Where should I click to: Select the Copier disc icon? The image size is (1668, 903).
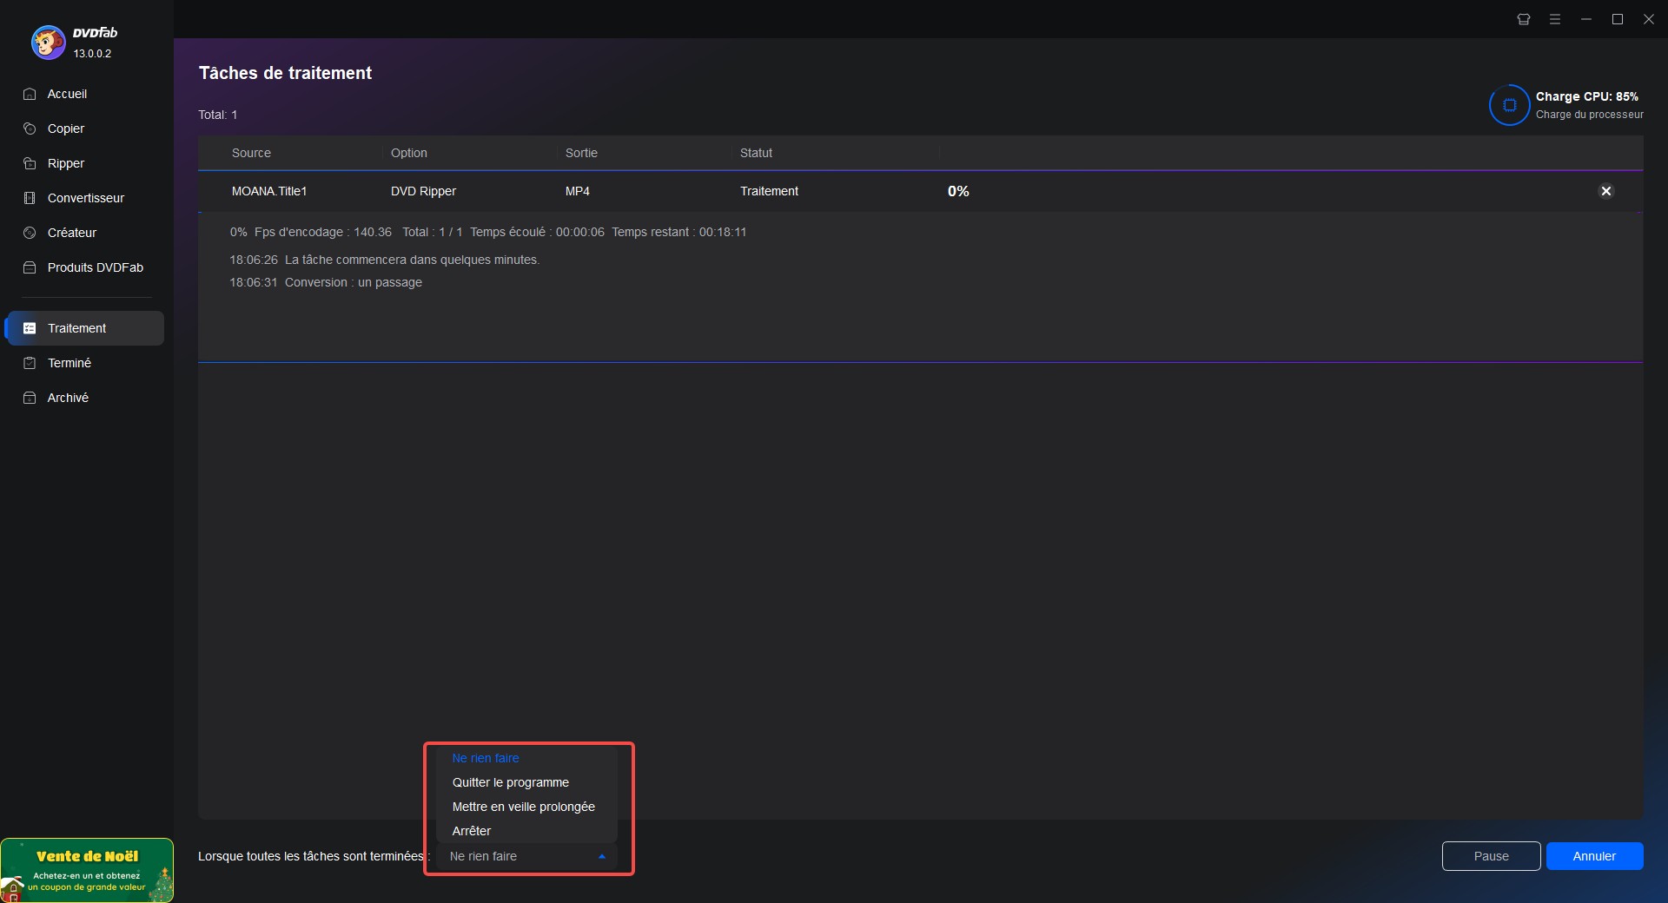tap(30, 129)
